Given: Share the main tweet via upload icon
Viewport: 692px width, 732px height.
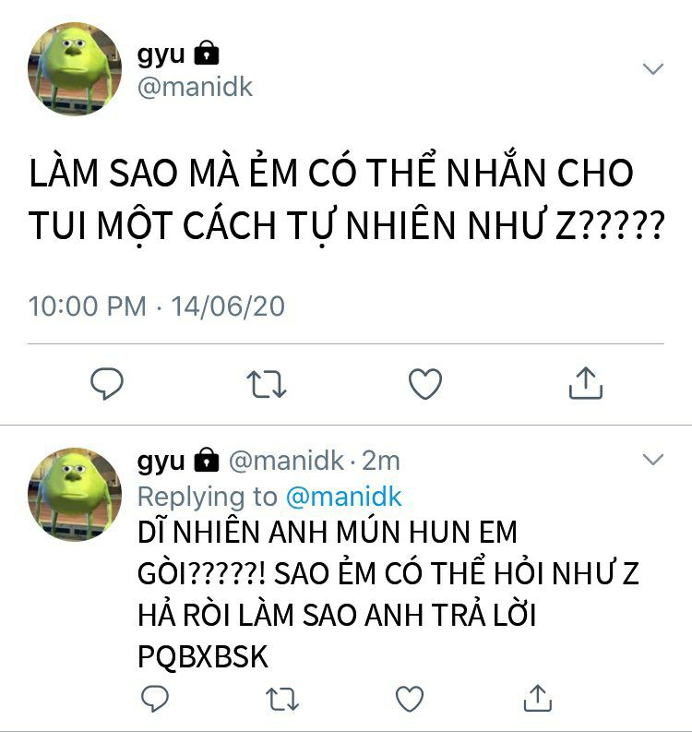Looking at the screenshot, I should (x=586, y=383).
